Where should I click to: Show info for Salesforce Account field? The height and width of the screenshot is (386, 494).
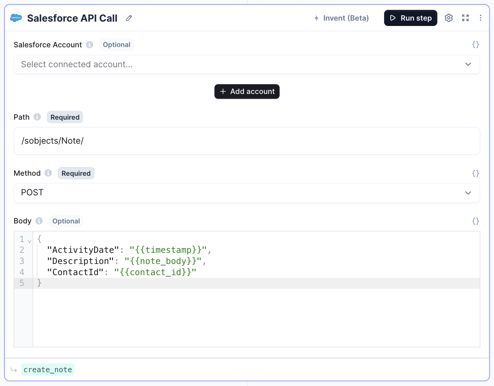(89, 45)
